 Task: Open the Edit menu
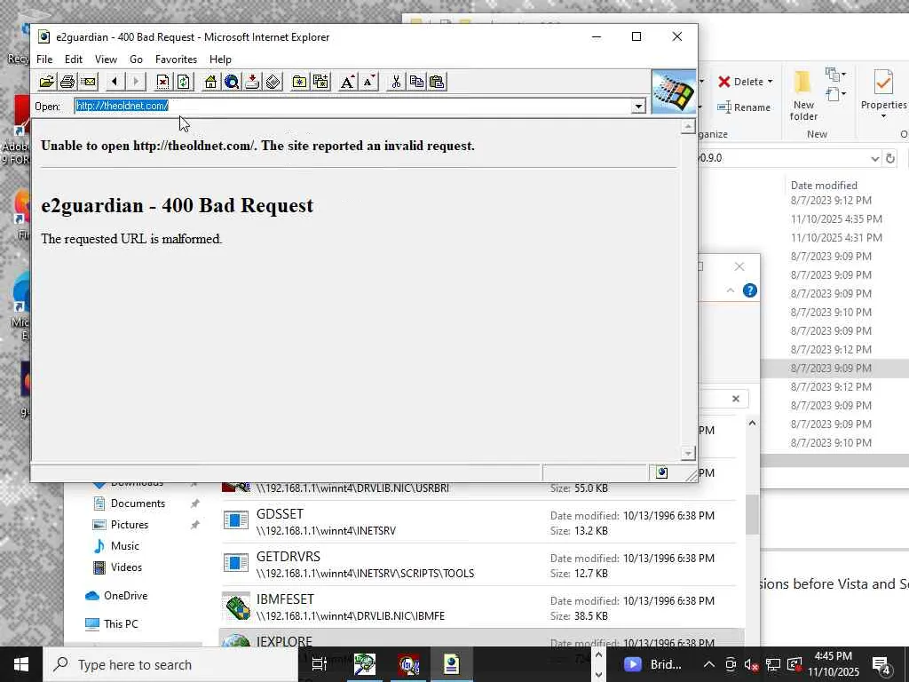(x=73, y=59)
